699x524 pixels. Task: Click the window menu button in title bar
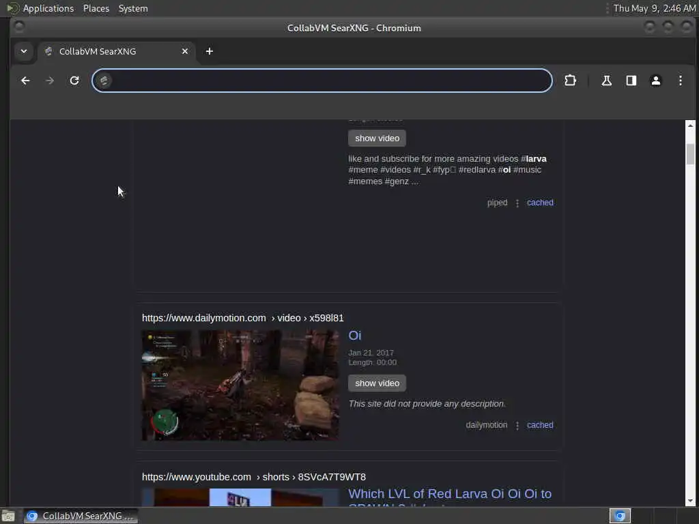(19, 27)
